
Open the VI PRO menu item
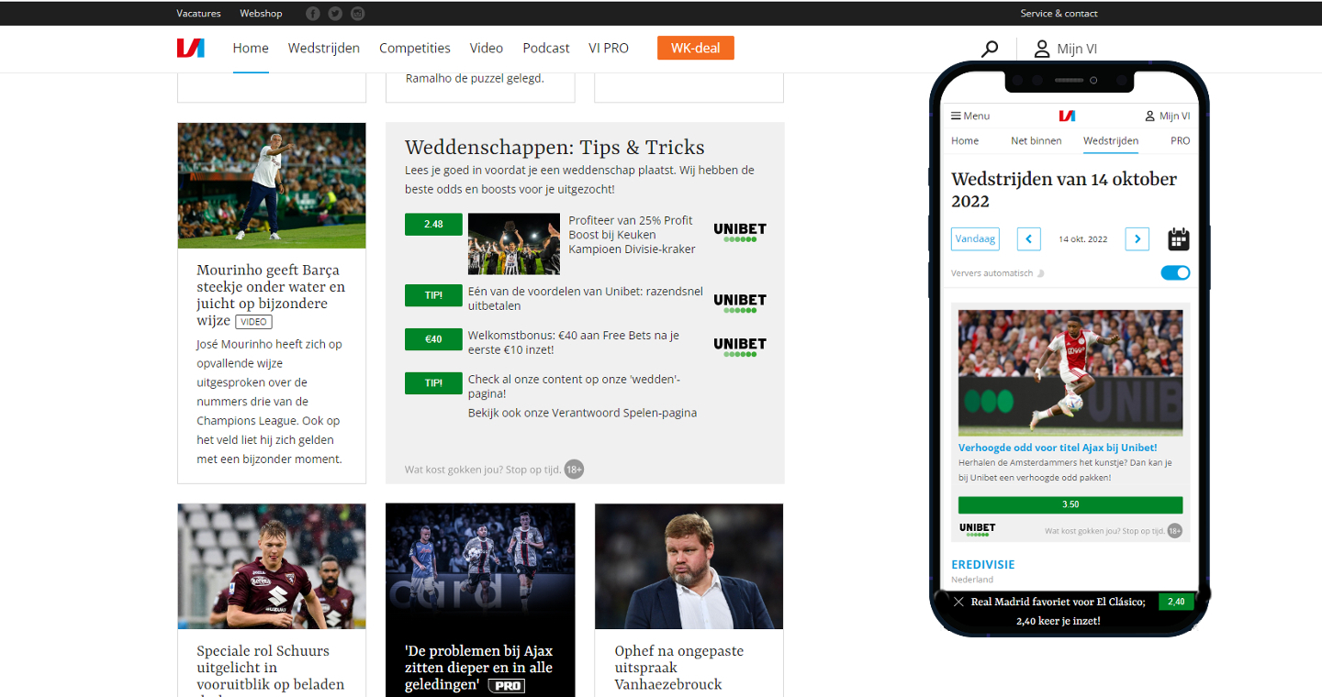609,48
